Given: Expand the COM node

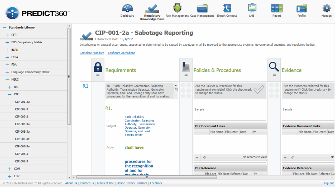Looking at the screenshot, I should click(x=10, y=169).
